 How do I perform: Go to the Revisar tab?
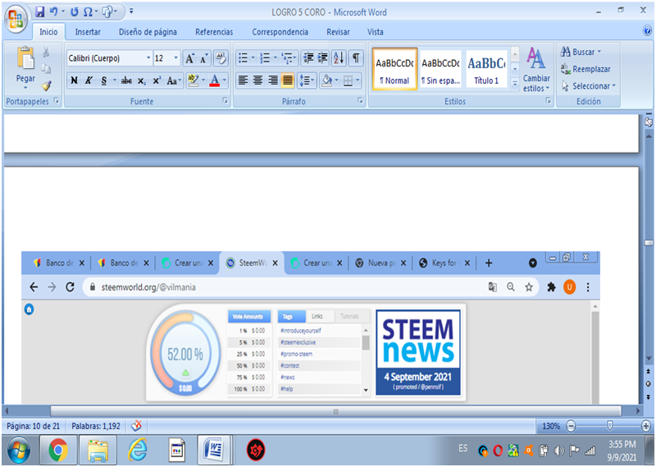pos(338,32)
